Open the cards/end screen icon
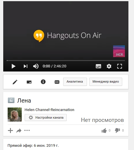This screenshot has height=150, width=134. 29,82
